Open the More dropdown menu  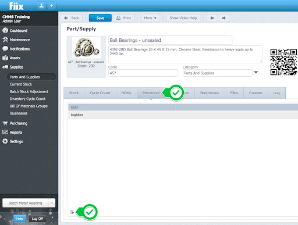pos(150,18)
